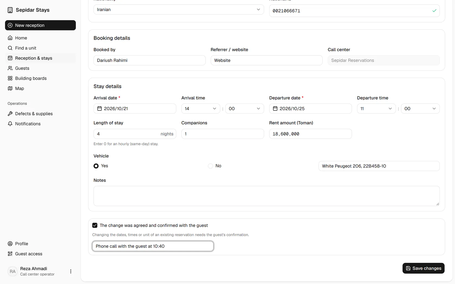Click inside the Notes text area

[266, 196]
